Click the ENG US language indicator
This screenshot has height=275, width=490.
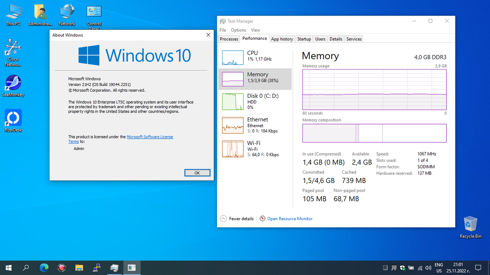tap(439, 268)
